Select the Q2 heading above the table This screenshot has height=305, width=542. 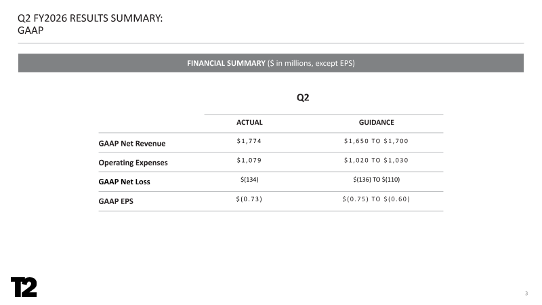(303, 98)
